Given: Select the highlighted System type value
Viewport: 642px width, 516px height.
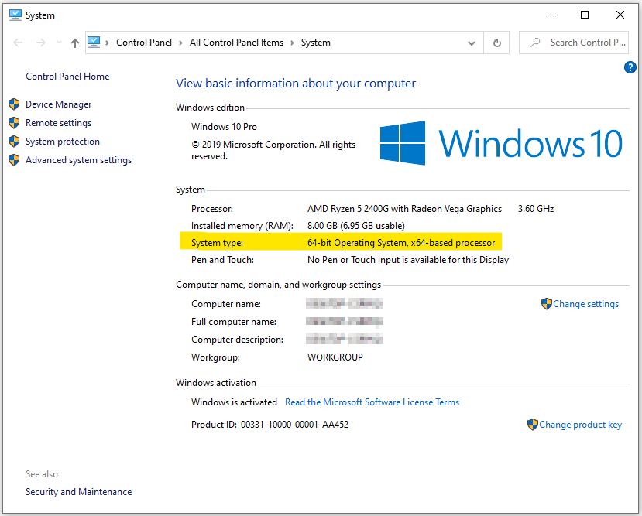Looking at the screenshot, I should coord(401,243).
